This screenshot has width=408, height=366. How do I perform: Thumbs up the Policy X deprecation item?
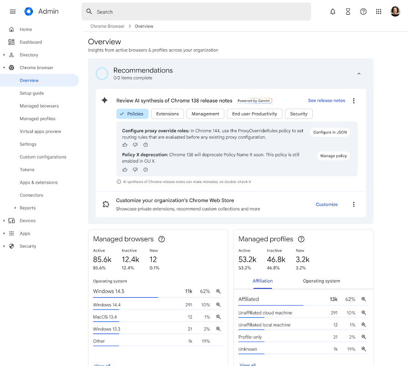click(125, 170)
